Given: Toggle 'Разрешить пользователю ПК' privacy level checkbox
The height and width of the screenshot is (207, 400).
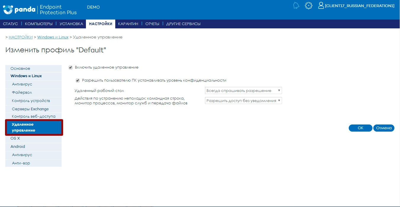Looking at the screenshot, I should coord(78,80).
